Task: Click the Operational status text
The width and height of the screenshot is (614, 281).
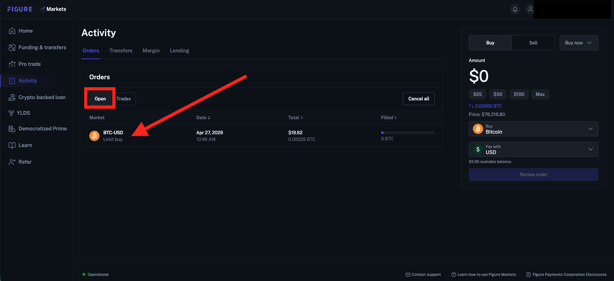Action: pos(98,275)
